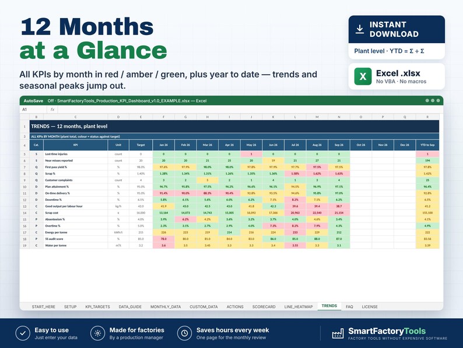
Task: Click the Near misses reported KPI label
Action: (59, 161)
